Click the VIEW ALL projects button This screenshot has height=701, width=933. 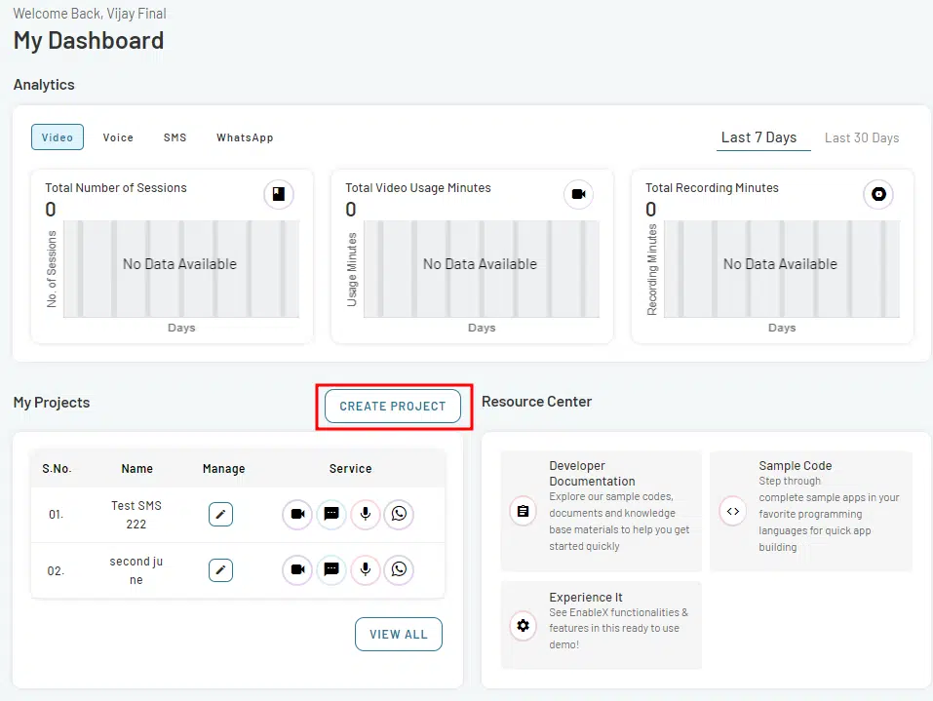coord(398,634)
